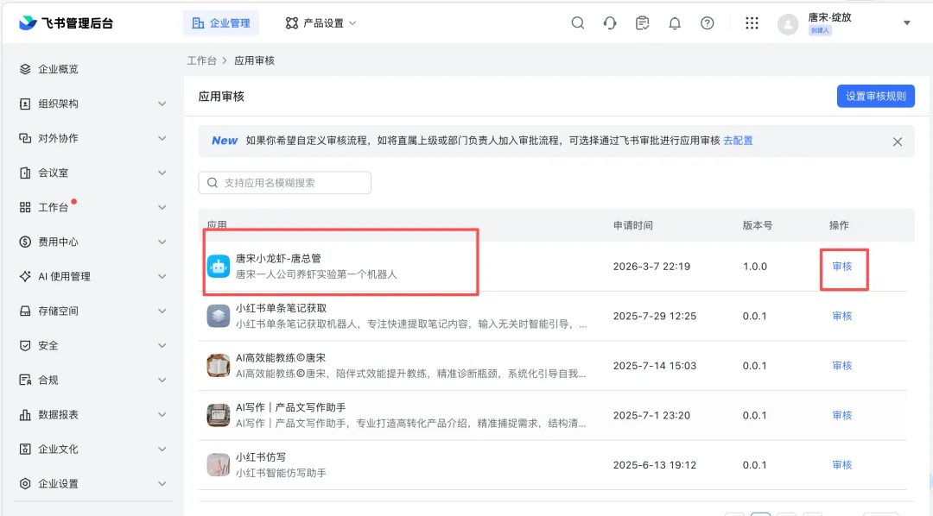Click the 2025-7-1 23:20 timestamp
The width and height of the screenshot is (933, 516).
tap(651, 415)
